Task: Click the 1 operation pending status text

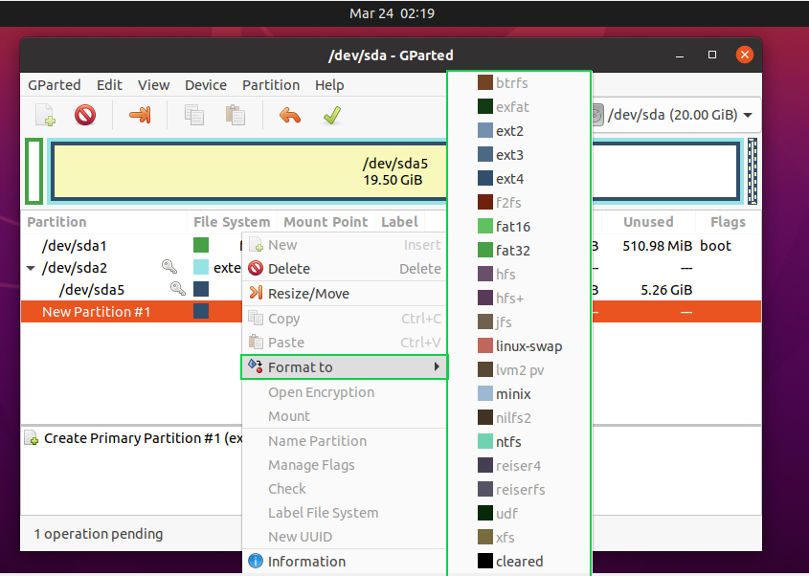Action: click(x=99, y=534)
